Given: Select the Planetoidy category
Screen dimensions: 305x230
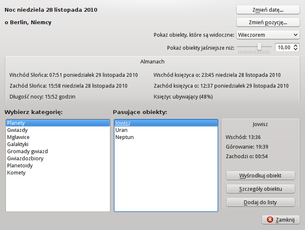Looking at the screenshot, I should click(20, 166).
